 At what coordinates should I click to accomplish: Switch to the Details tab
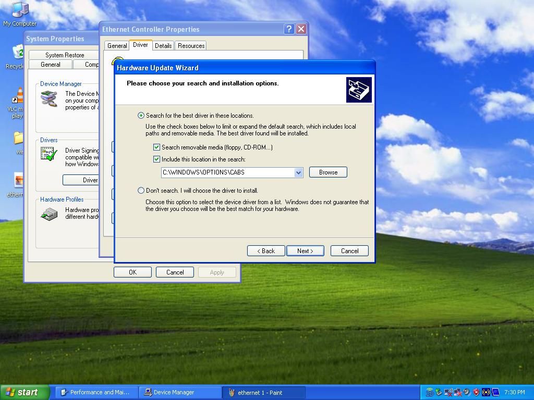163,46
